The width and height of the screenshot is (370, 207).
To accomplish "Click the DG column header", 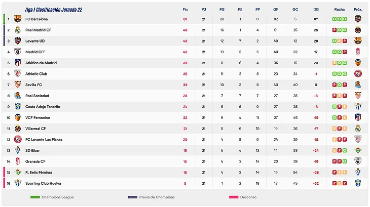I will (316, 10).
